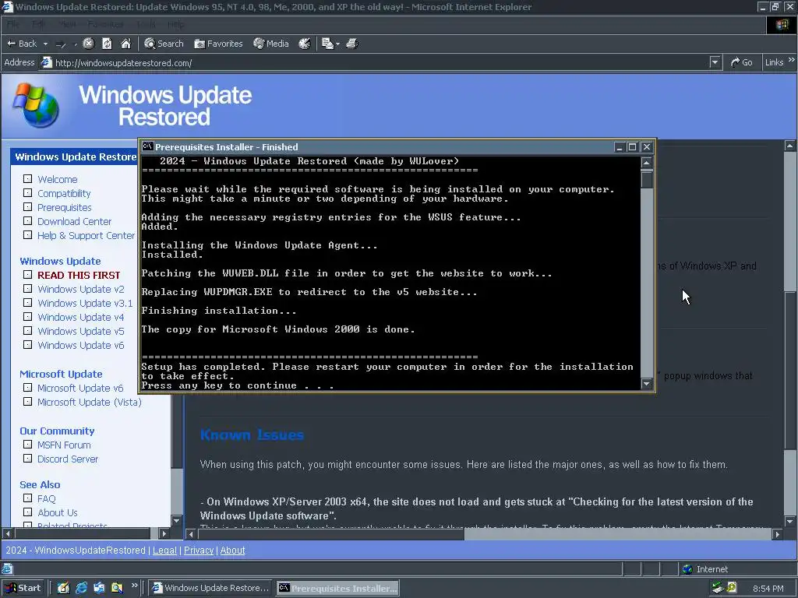The width and height of the screenshot is (798, 598).
Task: Click the sidebar frame scroll down arrow
Action: 176,521
